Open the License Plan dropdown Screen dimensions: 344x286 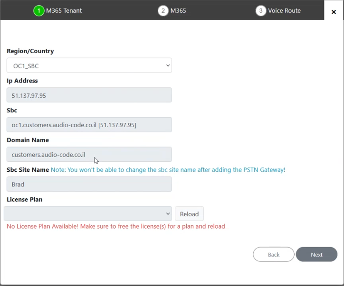click(88, 213)
